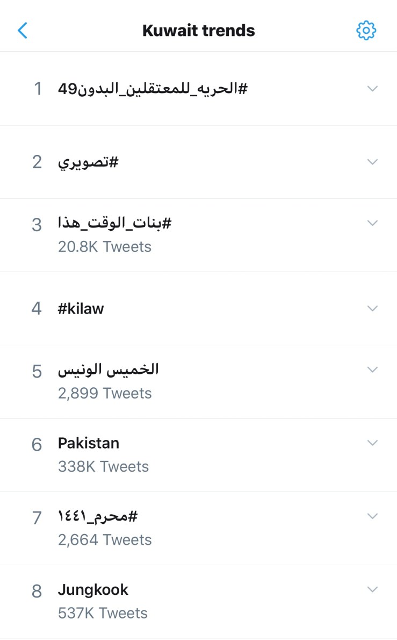Open the #تصويري trending hashtag
This screenshot has height=640, width=397.
(x=88, y=162)
